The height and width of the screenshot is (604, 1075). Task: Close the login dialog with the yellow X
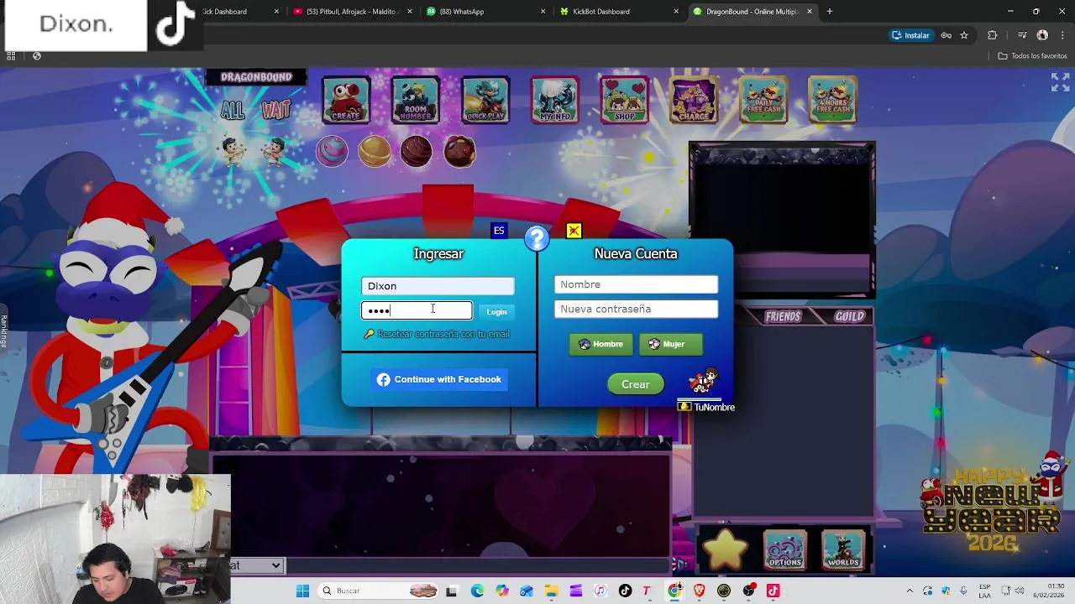pos(574,230)
